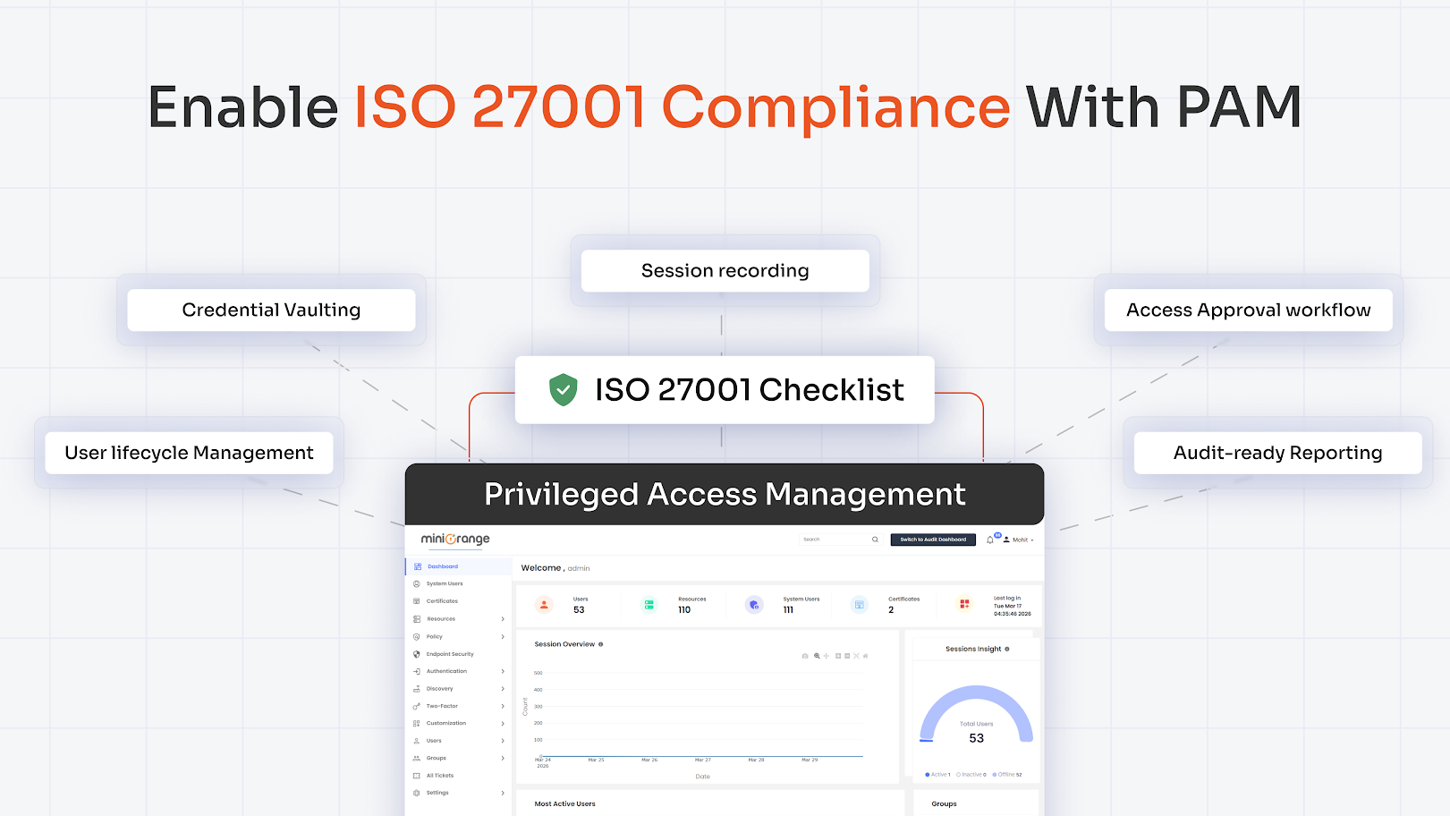
Task: Click the Certificates sidebar icon
Action: (418, 601)
